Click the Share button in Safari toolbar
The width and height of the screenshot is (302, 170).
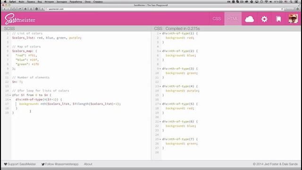(20, 9)
